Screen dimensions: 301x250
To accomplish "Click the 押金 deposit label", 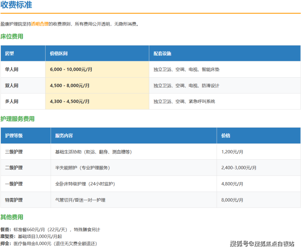I will (5, 243).
